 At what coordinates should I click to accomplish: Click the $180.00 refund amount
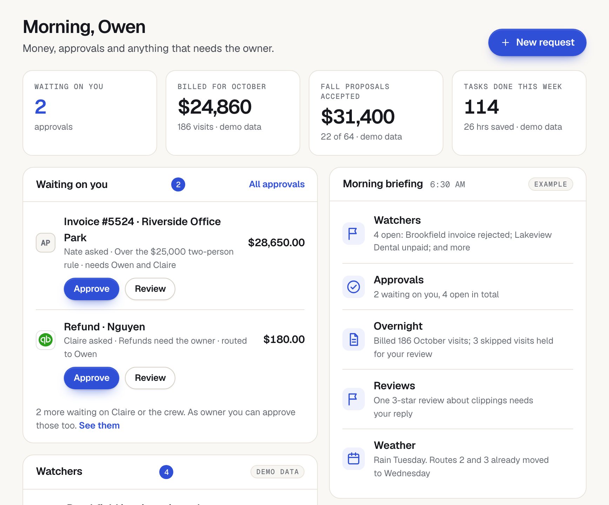pos(284,339)
